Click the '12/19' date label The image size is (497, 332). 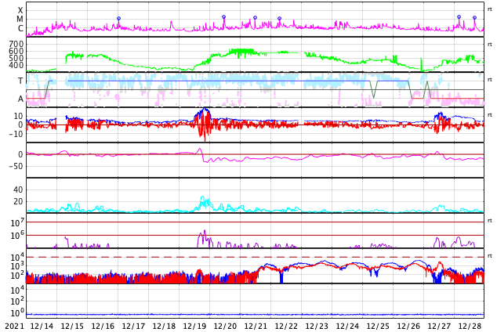(194, 326)
